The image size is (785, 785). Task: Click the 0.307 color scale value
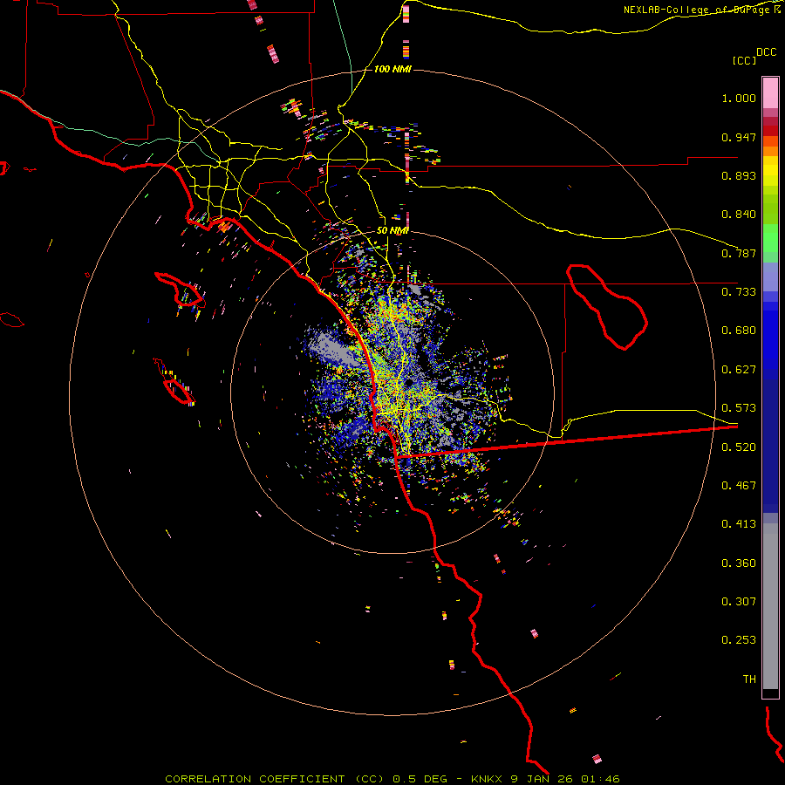point(739,602)
